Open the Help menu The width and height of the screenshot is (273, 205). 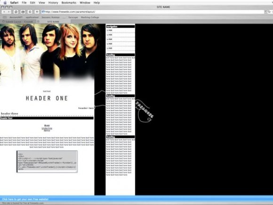(96, 3)
